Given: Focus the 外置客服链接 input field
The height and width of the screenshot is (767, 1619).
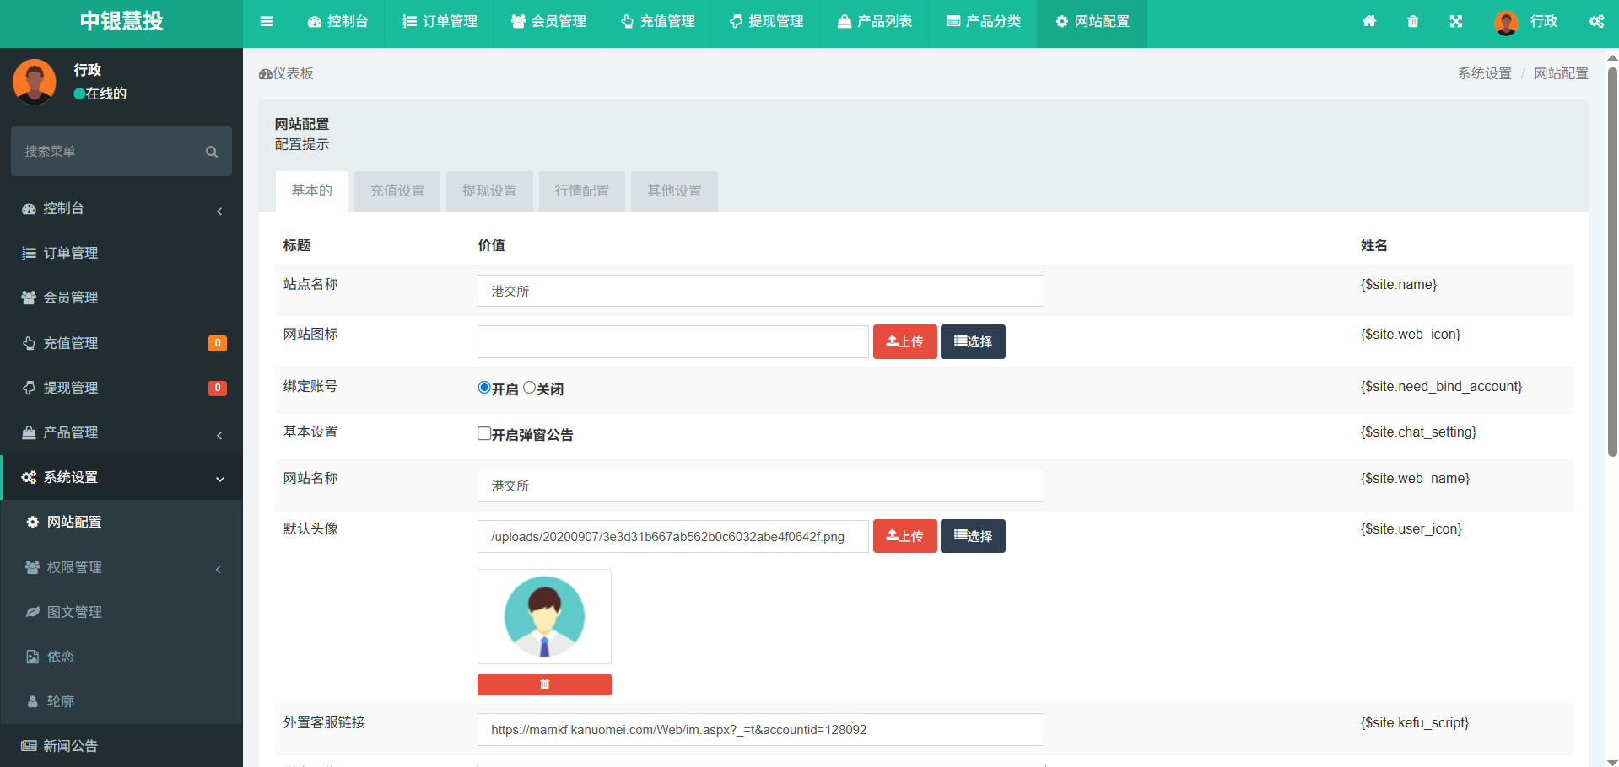Looking at the screenshot, I should coord(761,730).
